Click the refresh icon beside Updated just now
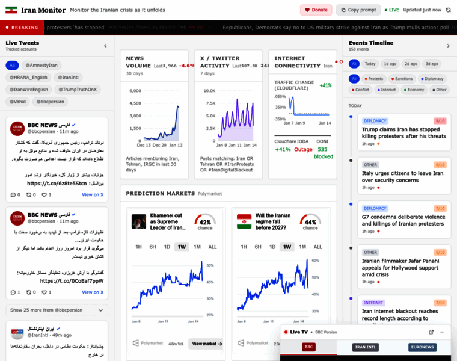 point(448,10)
